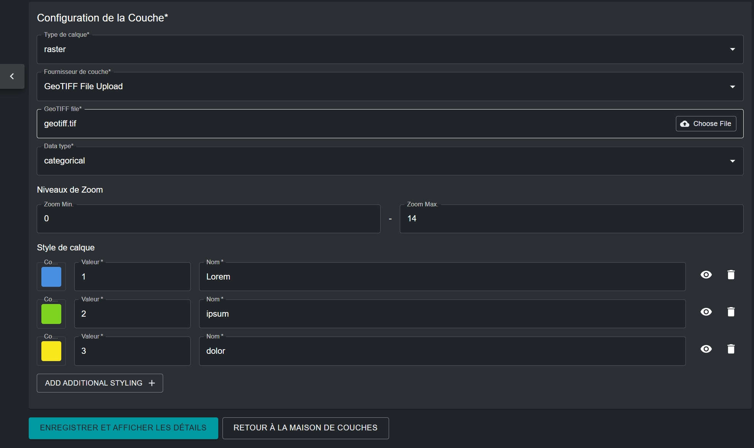Click Retour à la maison de couches

coord(305,428)
